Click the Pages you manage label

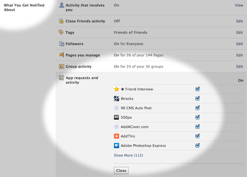(x=83, y=55)
